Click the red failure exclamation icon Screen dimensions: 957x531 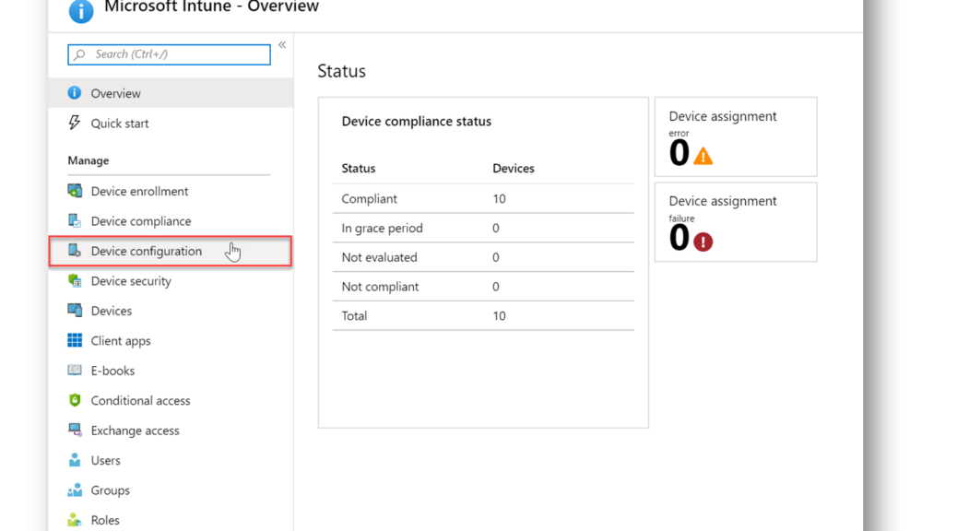(703, 242)
